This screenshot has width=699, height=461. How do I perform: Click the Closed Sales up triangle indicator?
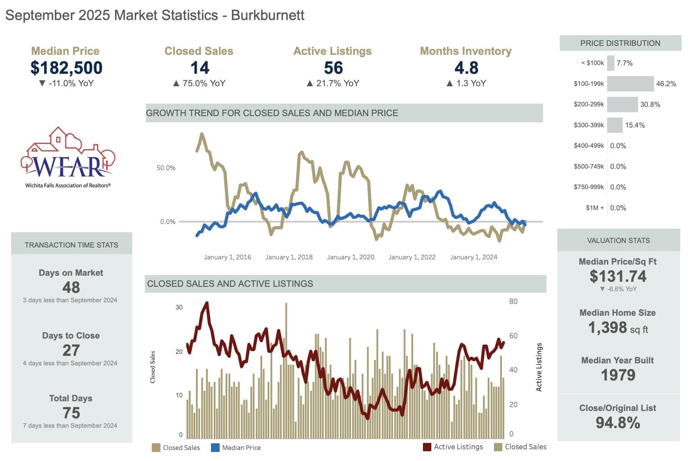[176, 83]
